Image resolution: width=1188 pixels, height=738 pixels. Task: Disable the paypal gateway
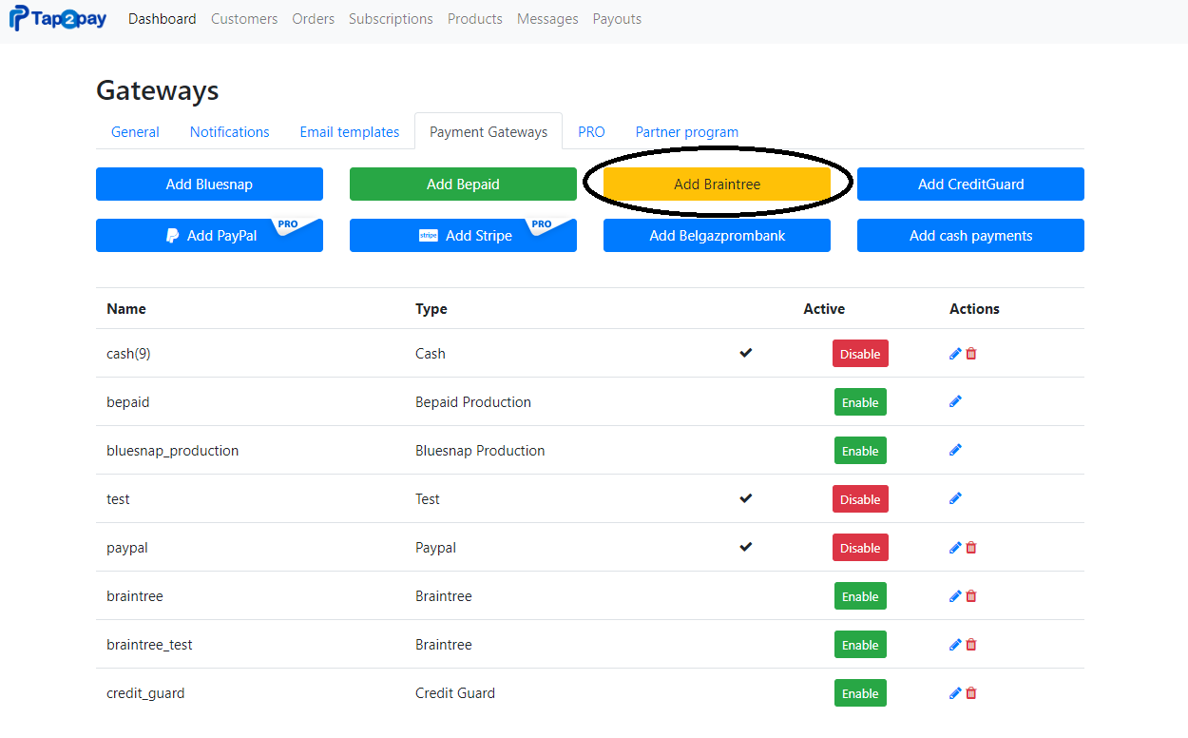click(860, 548)
